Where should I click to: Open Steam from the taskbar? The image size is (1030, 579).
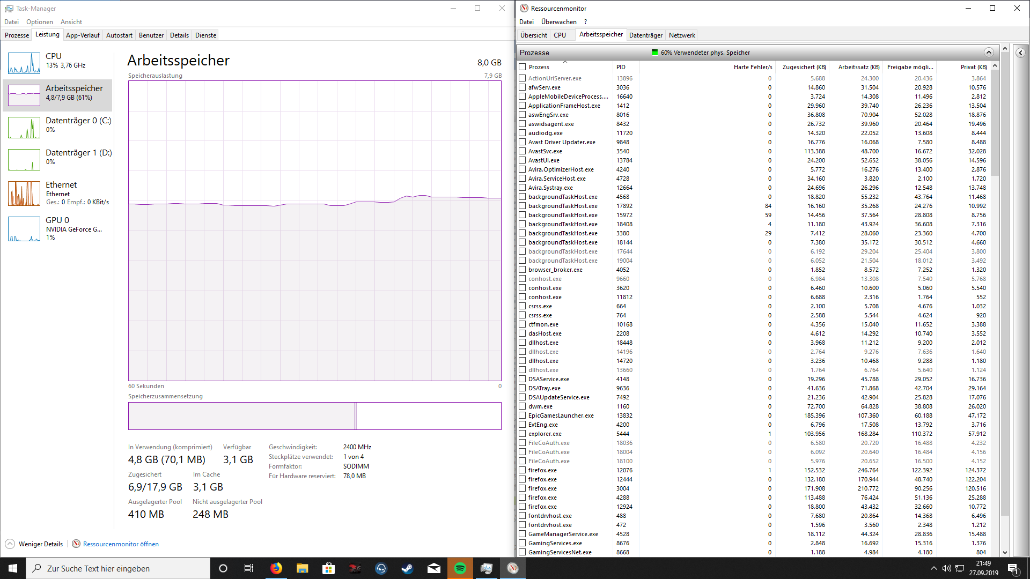[x=408, y=568]
